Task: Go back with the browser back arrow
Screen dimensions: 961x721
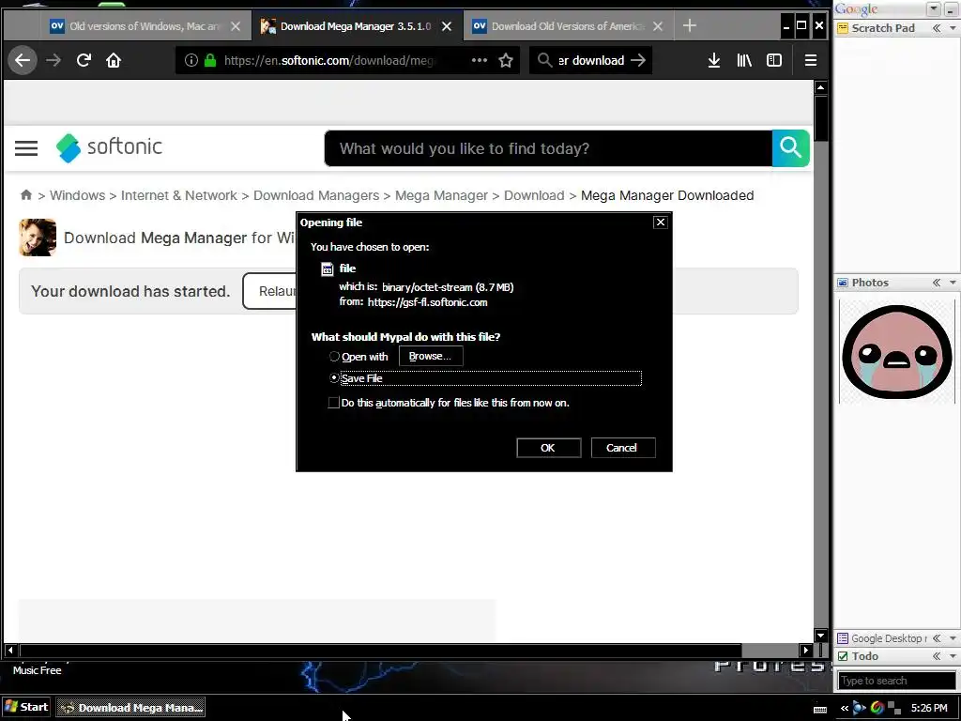Action: click(23, 60)
